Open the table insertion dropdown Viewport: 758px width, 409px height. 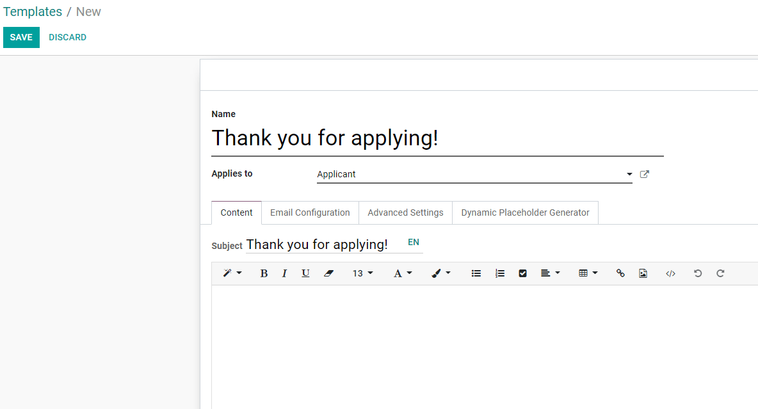coord(587,273)
